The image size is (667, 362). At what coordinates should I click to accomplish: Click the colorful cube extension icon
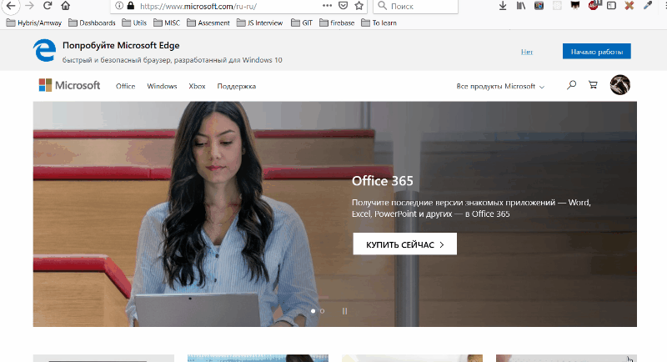[539, 6]
